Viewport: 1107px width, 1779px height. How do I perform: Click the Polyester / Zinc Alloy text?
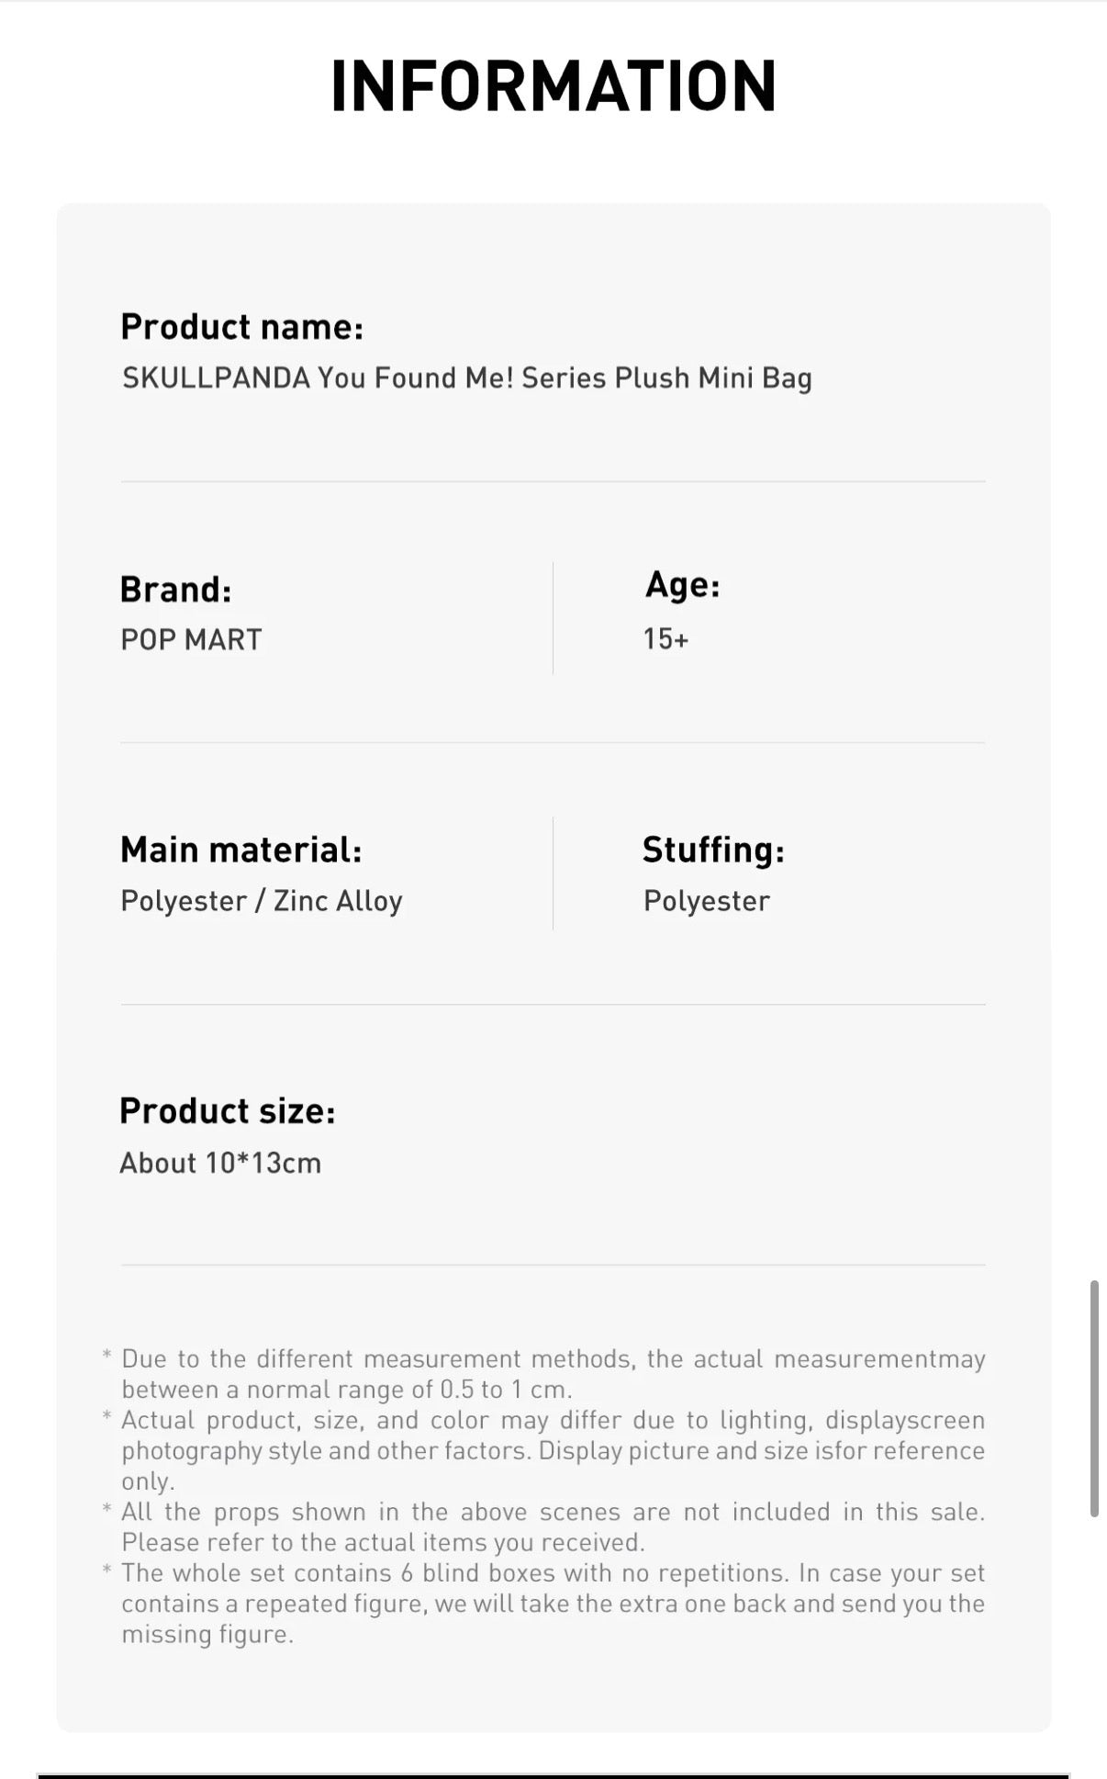[262, 901]
